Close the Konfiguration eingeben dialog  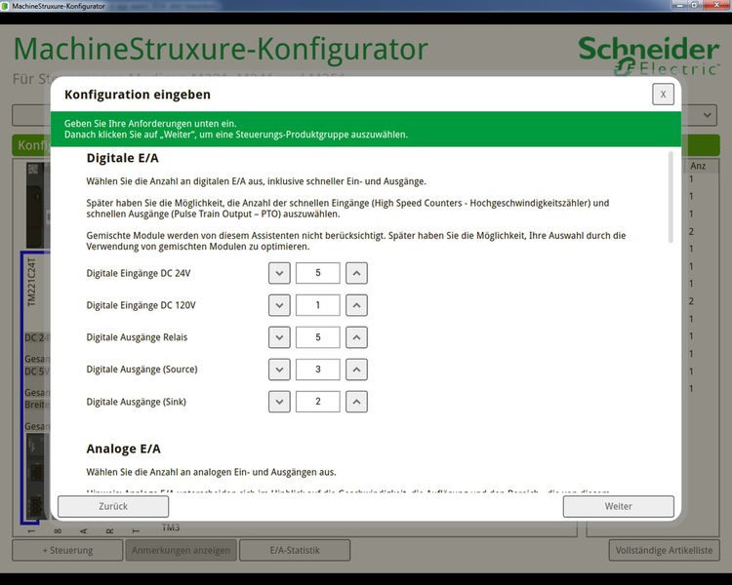[x=663, y=95]
